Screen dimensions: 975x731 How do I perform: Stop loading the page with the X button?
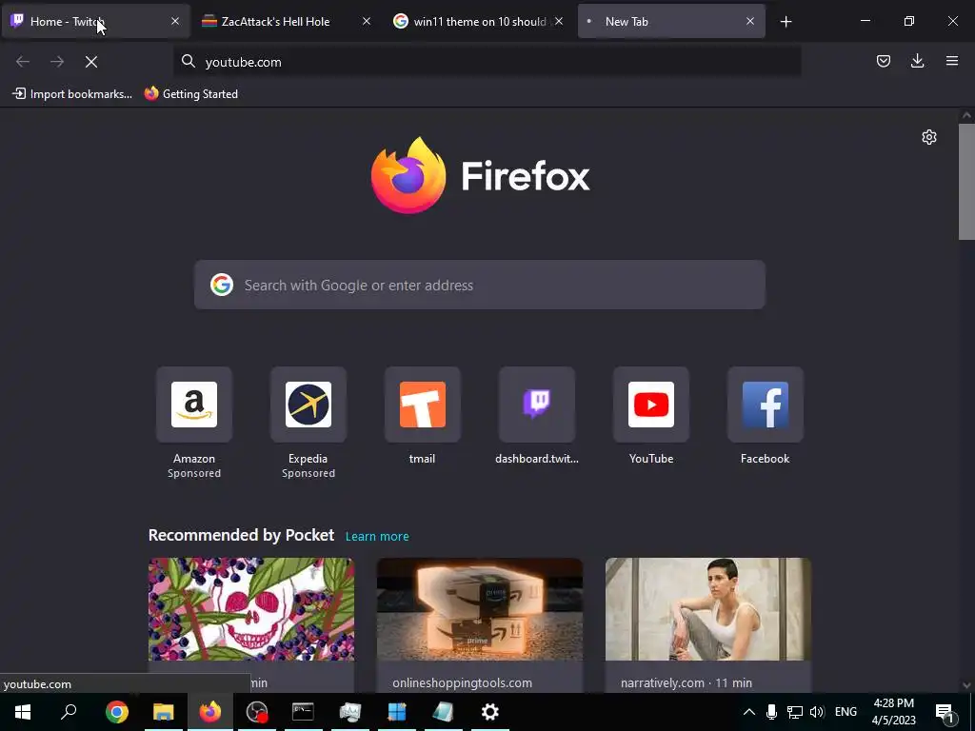[91, 62]
